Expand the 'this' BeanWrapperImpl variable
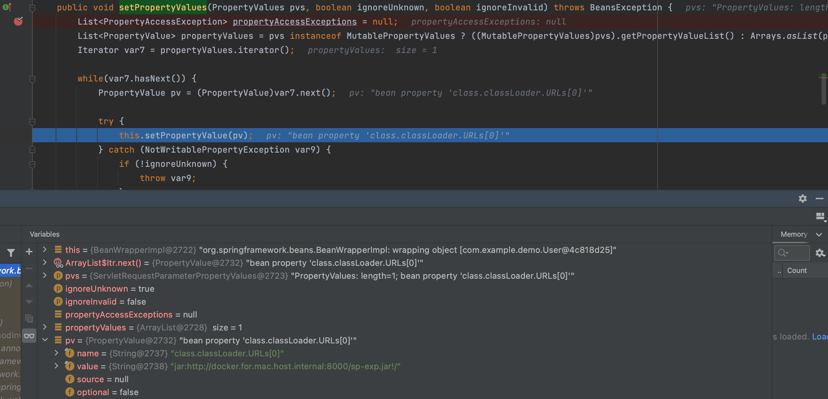Viewport: 828px width, 399px height. click(45, 250)
